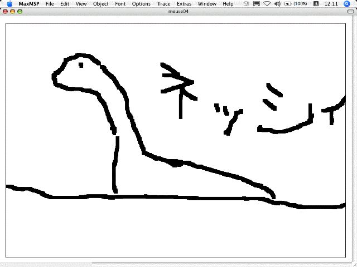Click the battery (100%) percentage text
The image size is (357, 267).
(x=300, y=4)
